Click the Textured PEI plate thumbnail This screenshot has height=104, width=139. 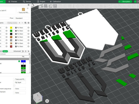pos(23,9)
